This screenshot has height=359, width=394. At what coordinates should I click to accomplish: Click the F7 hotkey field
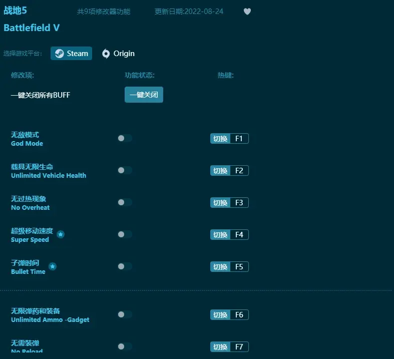pyautogui.click(x=239, y=347)
